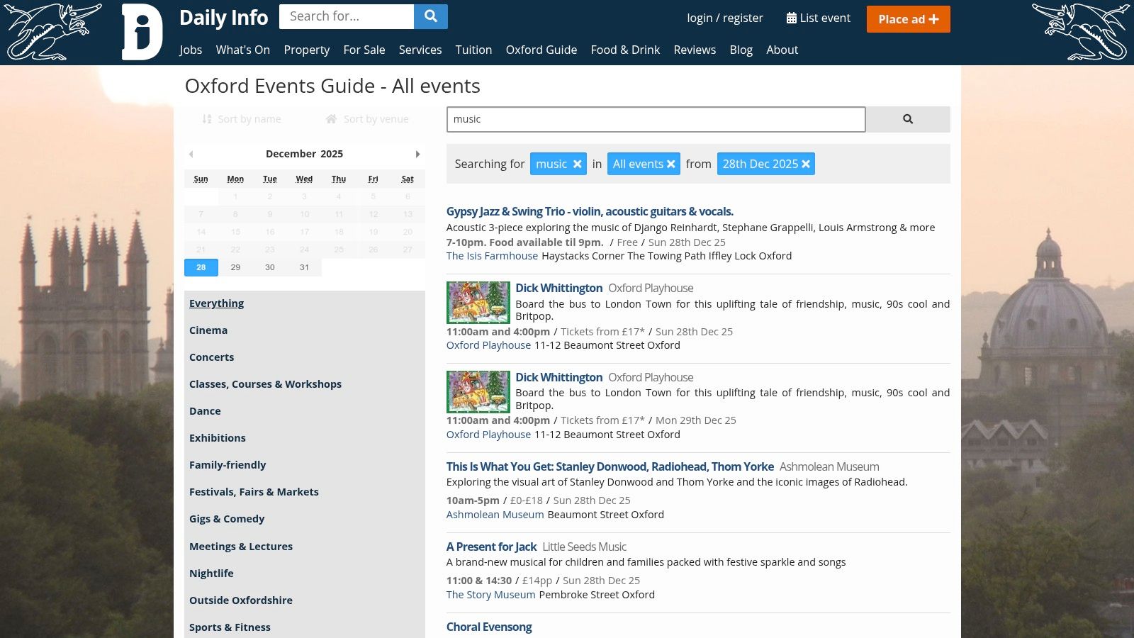Open the Gypsy Jazz & Swing Trio event
Image resolution: width=1134 pixels, height=638 pixels.
pyautogui.click(x=590, y=211)
